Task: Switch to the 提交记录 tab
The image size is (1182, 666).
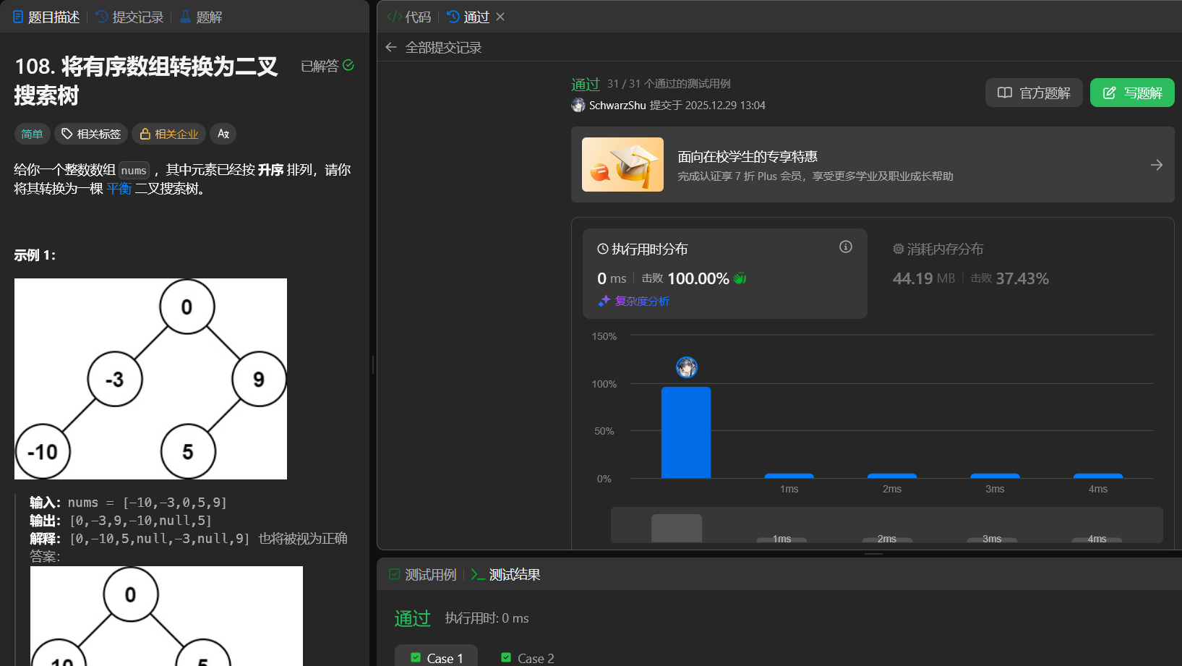Action: click(x=129, y=17)
